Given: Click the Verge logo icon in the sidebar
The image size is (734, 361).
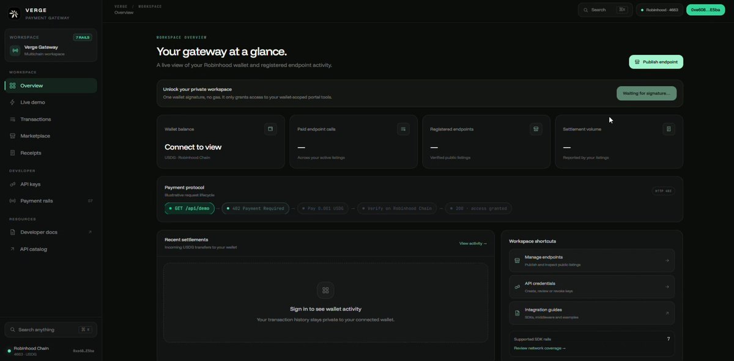Looking at the screenshot, I should tap(13, 13).
